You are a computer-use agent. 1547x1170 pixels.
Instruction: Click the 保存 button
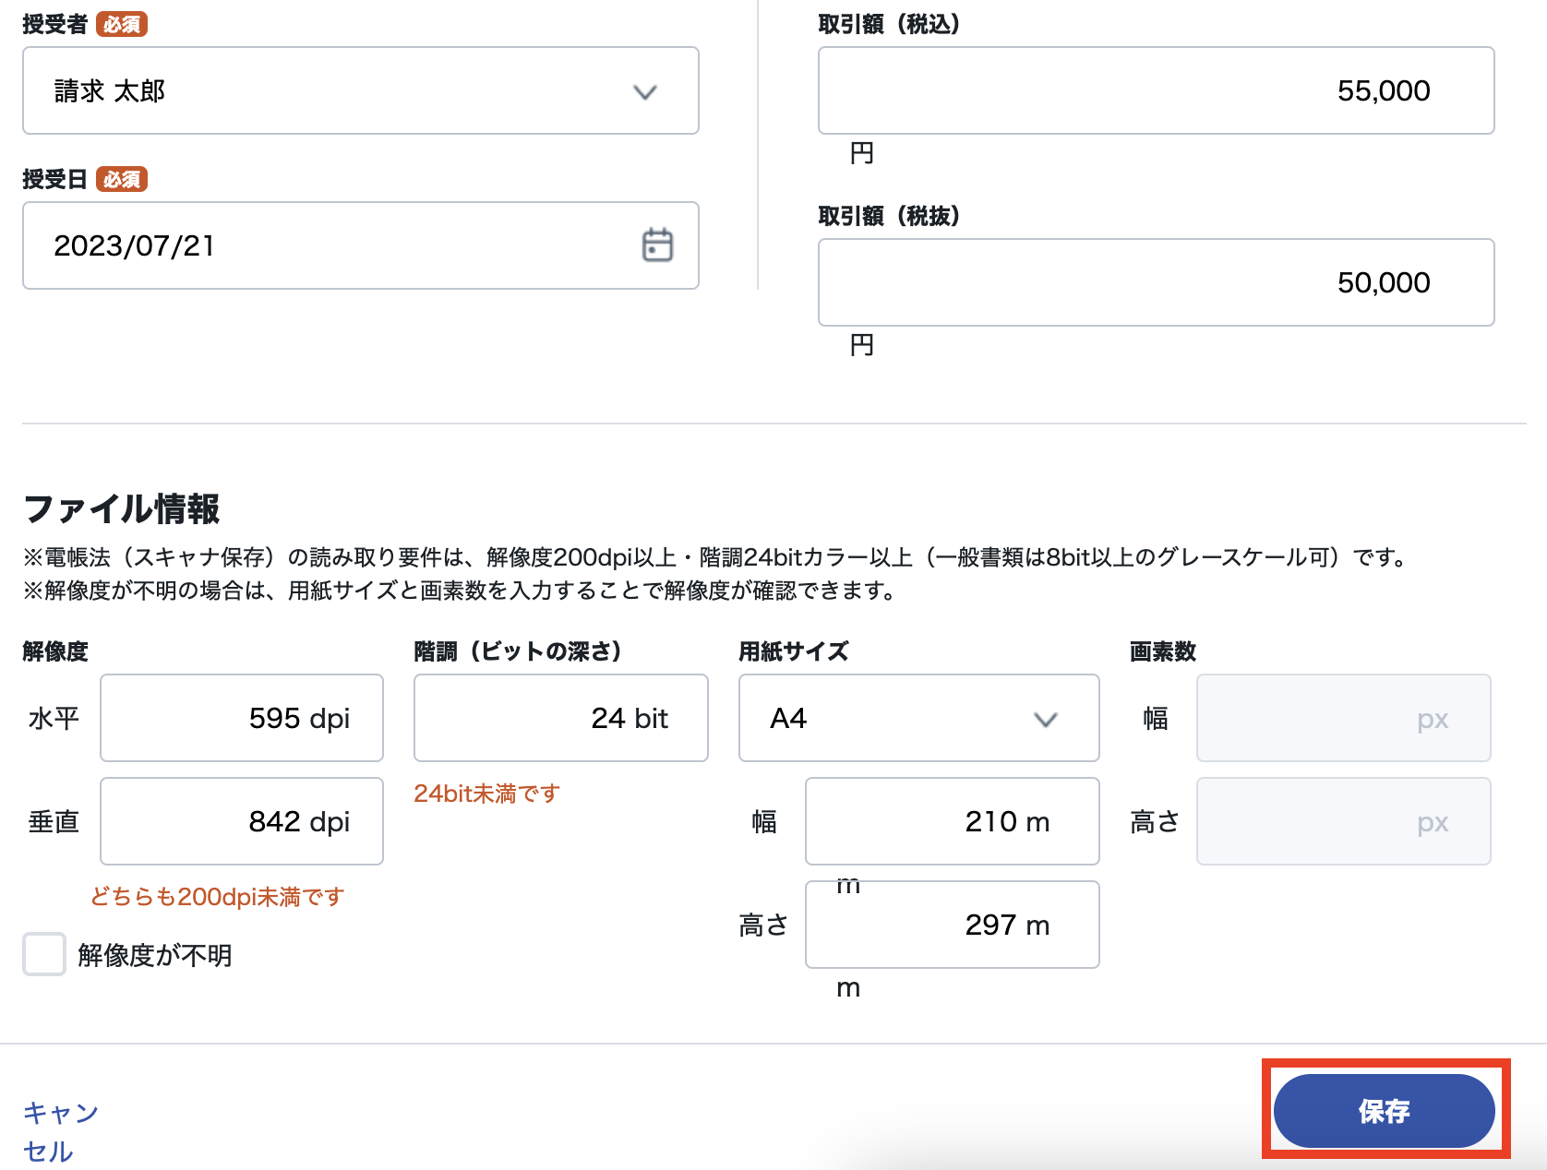pyautogui.click(x=1384, y=1111)
